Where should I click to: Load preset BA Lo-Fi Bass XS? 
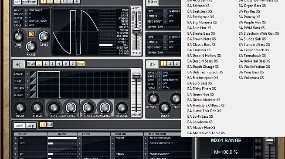click(x=200, y=116)
